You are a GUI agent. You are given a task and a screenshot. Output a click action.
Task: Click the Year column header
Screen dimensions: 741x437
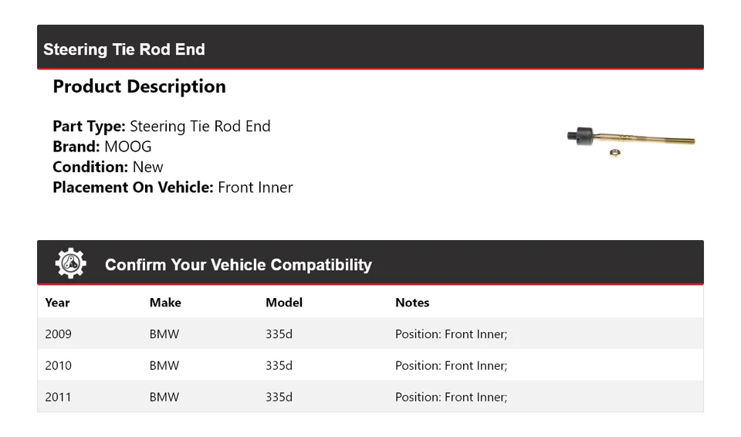point(57,303)
